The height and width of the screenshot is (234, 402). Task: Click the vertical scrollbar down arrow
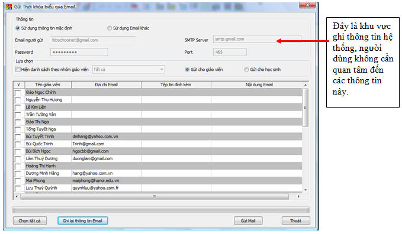click(x=305, y=190)
